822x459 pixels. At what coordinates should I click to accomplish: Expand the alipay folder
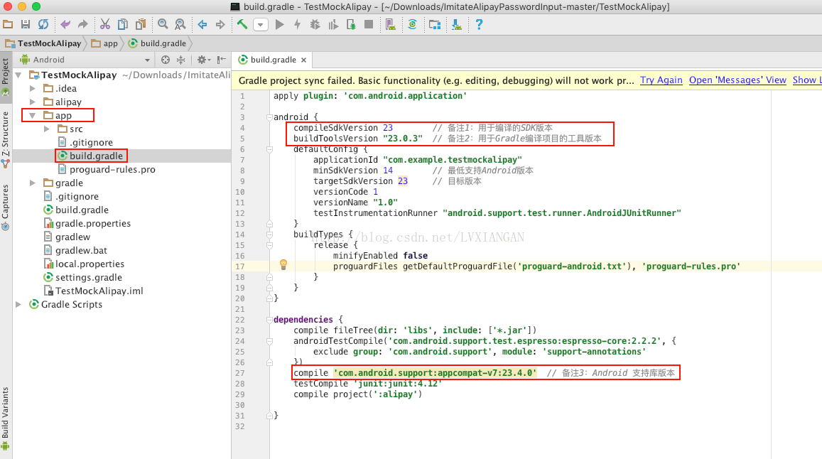pos(33,102)
